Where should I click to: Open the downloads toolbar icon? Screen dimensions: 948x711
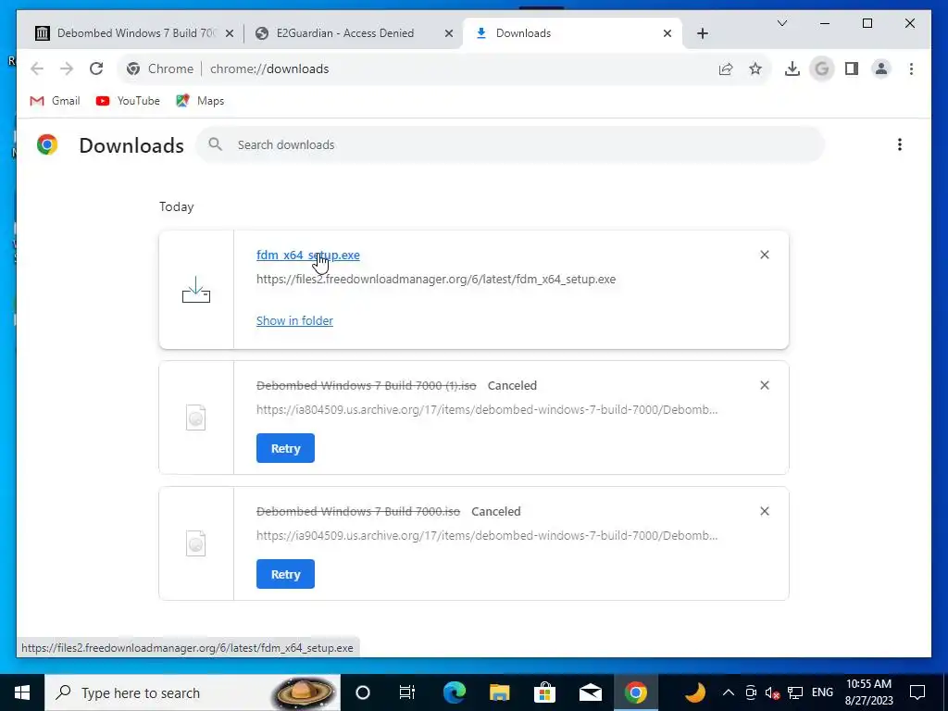coord(792,69)
